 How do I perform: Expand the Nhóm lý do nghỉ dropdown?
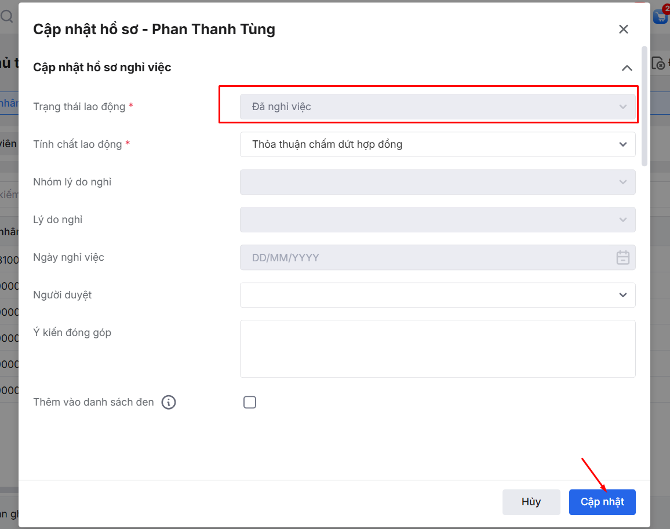(438, 182)
